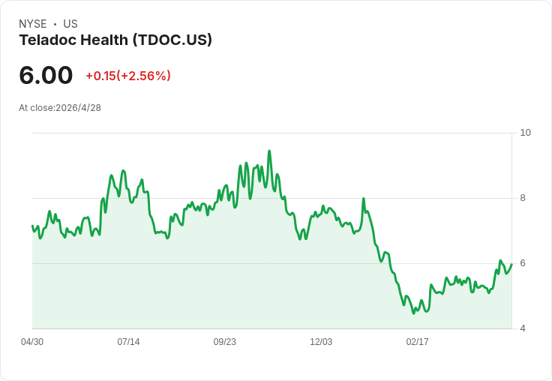552x381 pixels.
Task: Click the end point of the price line
Action: (x=511, y=264)
